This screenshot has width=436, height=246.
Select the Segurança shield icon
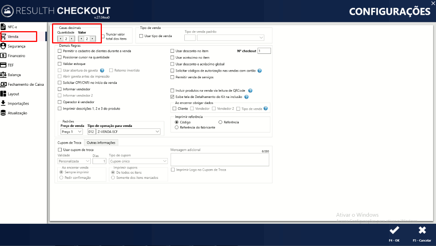click(x=3, y=46)
